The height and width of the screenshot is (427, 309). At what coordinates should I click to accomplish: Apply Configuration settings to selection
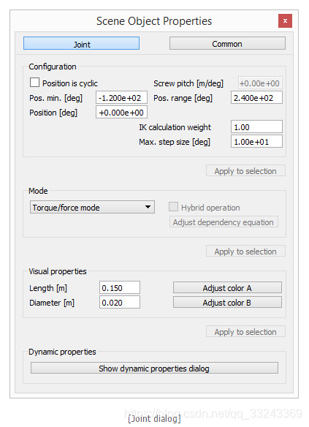[245, 171]
